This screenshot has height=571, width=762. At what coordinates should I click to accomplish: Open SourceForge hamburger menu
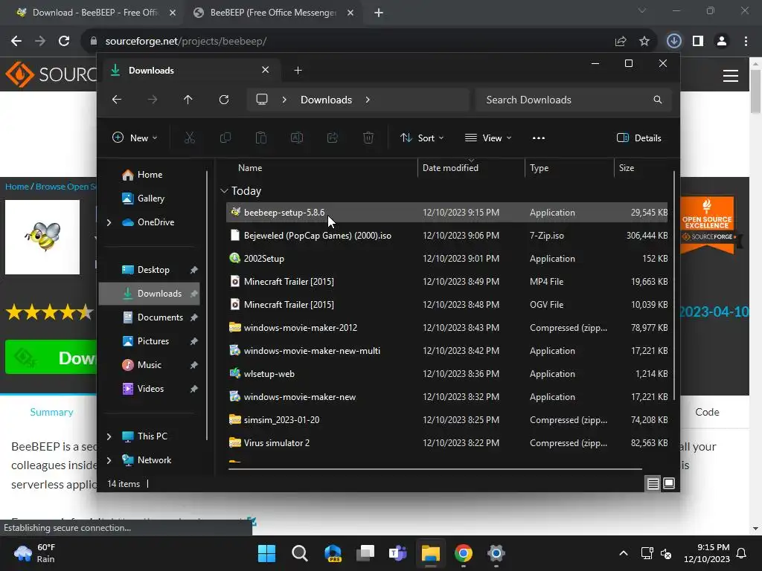tap(731, 76)
